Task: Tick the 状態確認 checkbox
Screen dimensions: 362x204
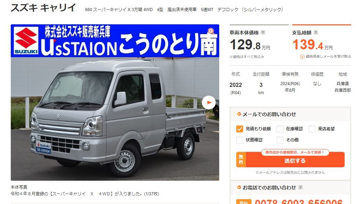Action: (x=240, y=140)
